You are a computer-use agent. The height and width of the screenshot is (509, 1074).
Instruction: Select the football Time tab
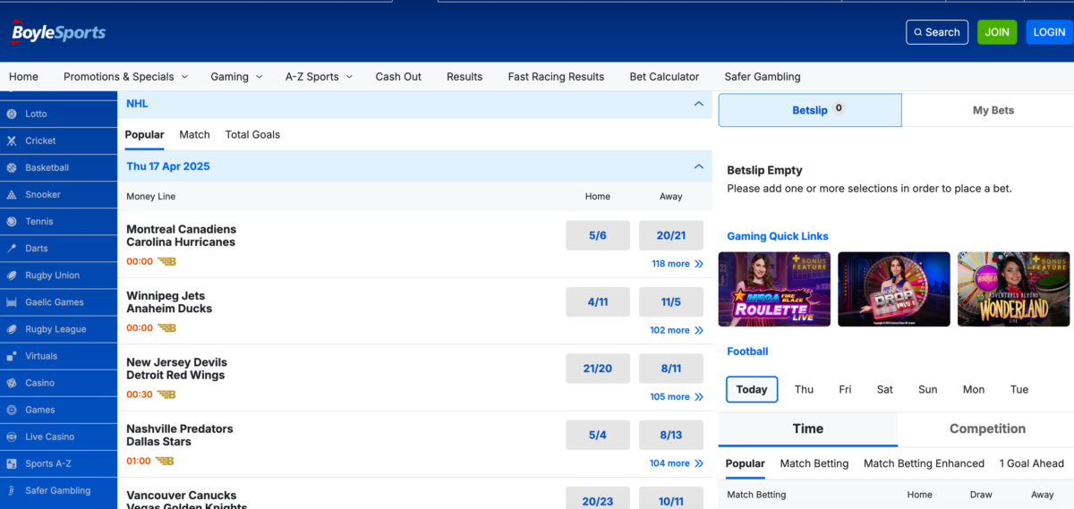807,428
